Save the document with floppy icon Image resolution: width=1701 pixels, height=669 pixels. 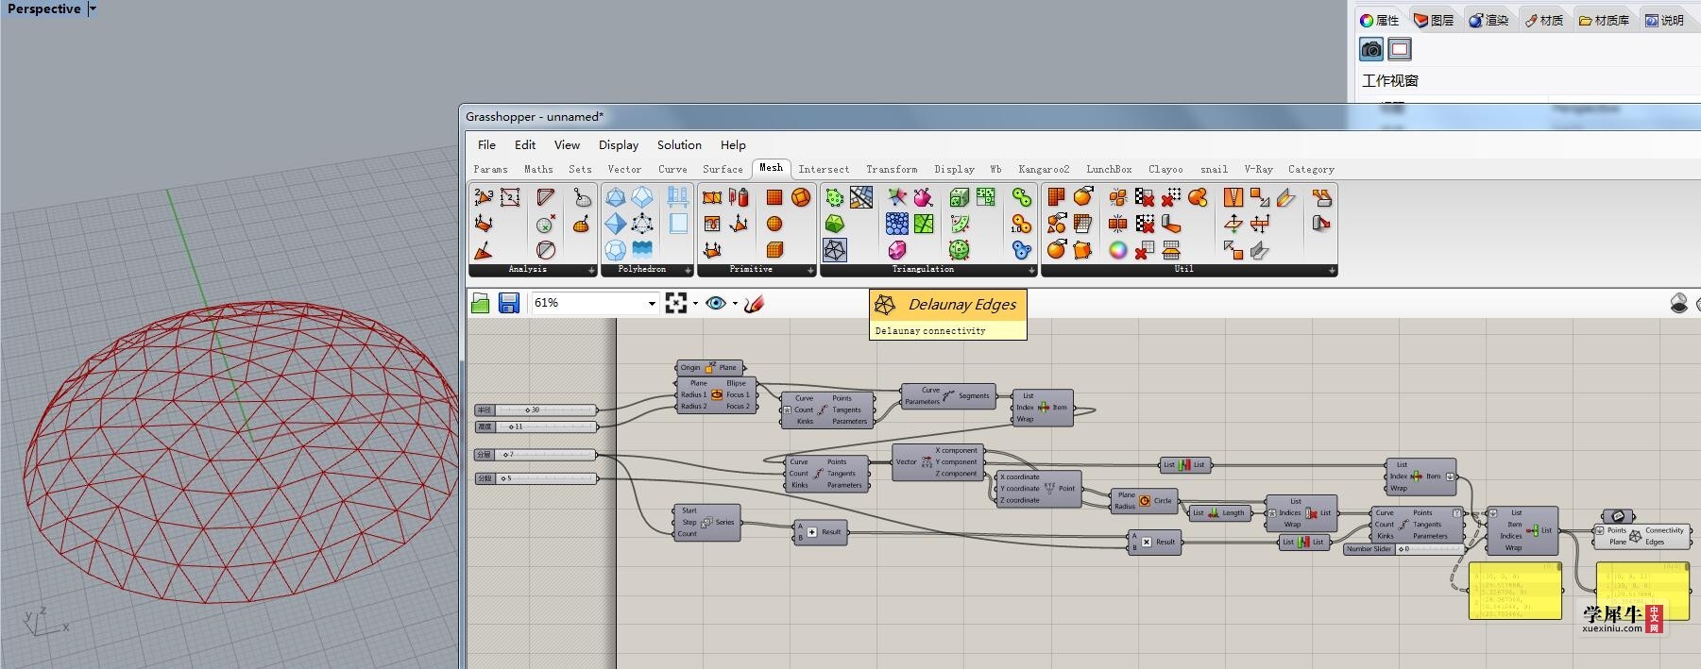[509, 303]
